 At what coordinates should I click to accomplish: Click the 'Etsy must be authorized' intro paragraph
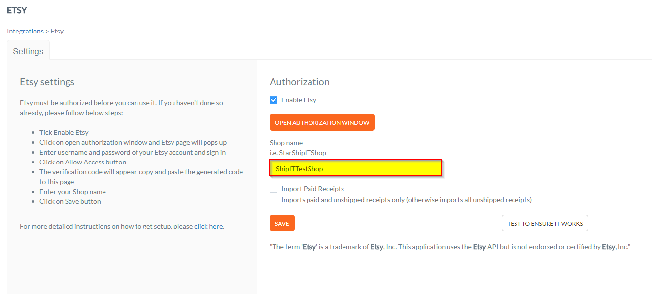121,108
